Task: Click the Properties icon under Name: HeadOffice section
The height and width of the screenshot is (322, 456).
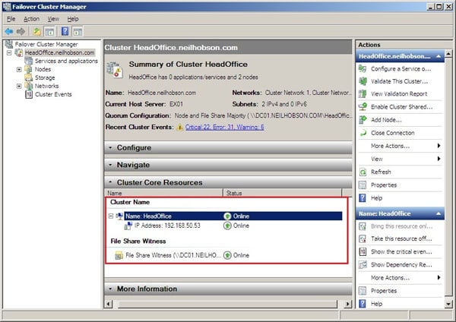Action: 363,291
